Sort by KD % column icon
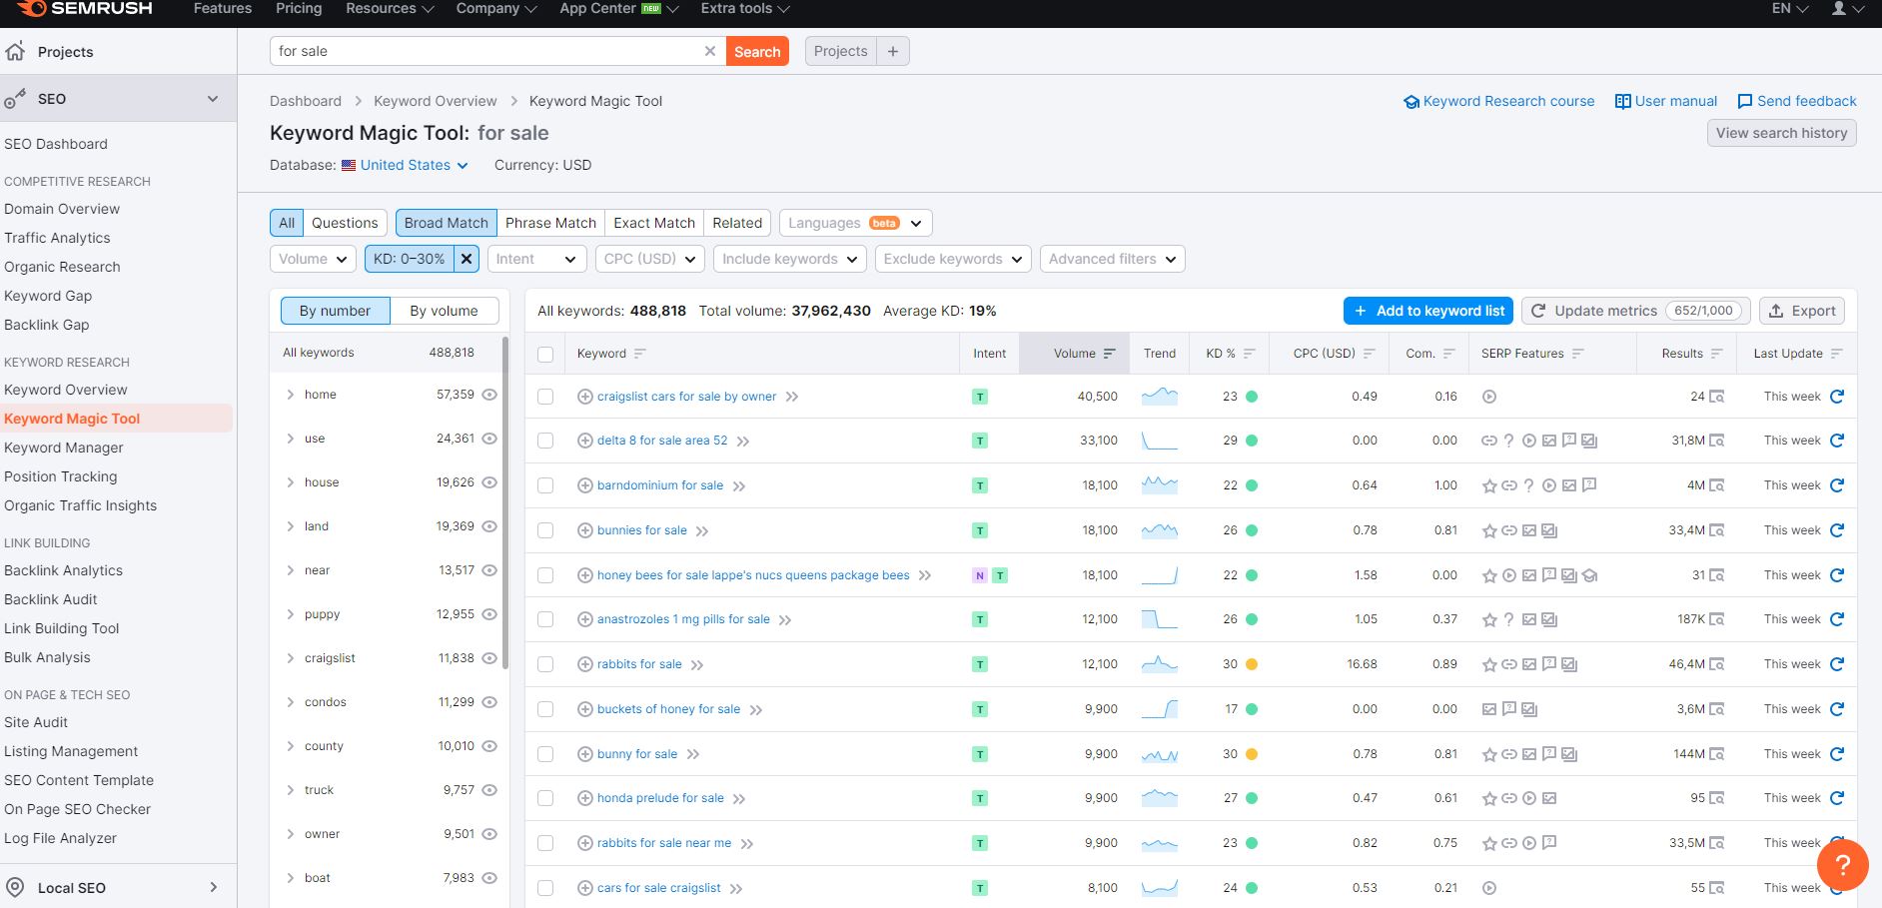The width and height of the screenshot is (1882, 908). coord(1249,354)
